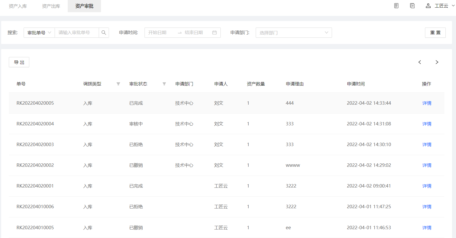This screenshot has width=456, height=238.
Task: Click the 审核中 status cell
Action: (136, 124)
